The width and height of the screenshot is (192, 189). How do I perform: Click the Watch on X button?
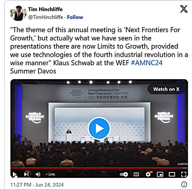coord(166,89)
